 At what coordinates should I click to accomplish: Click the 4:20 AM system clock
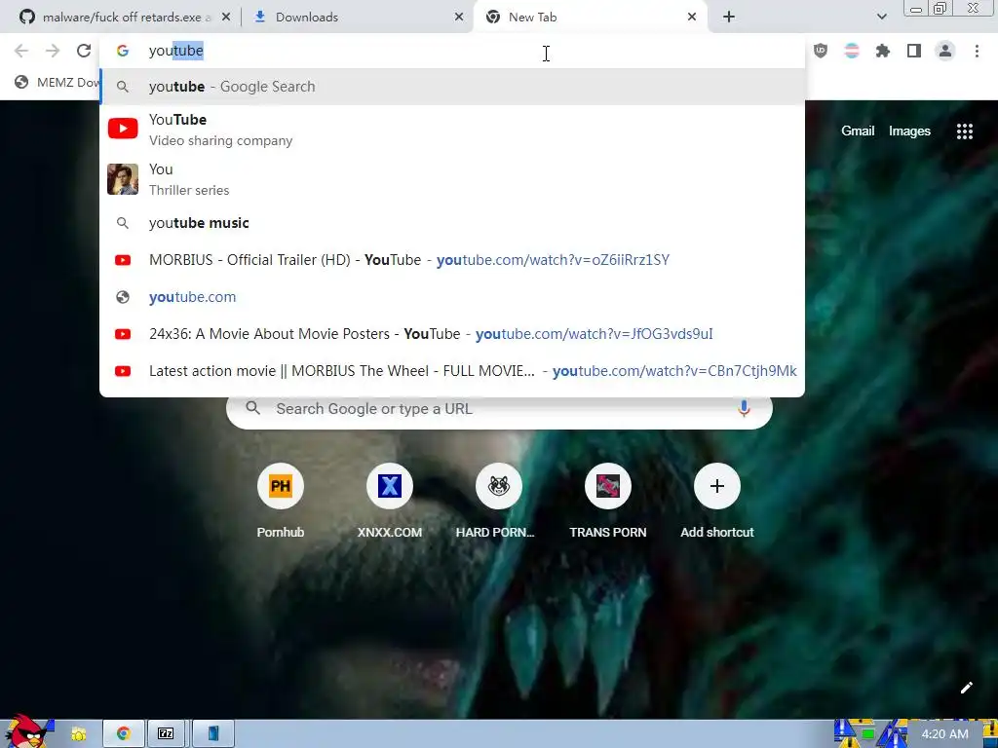click(944, 734)
